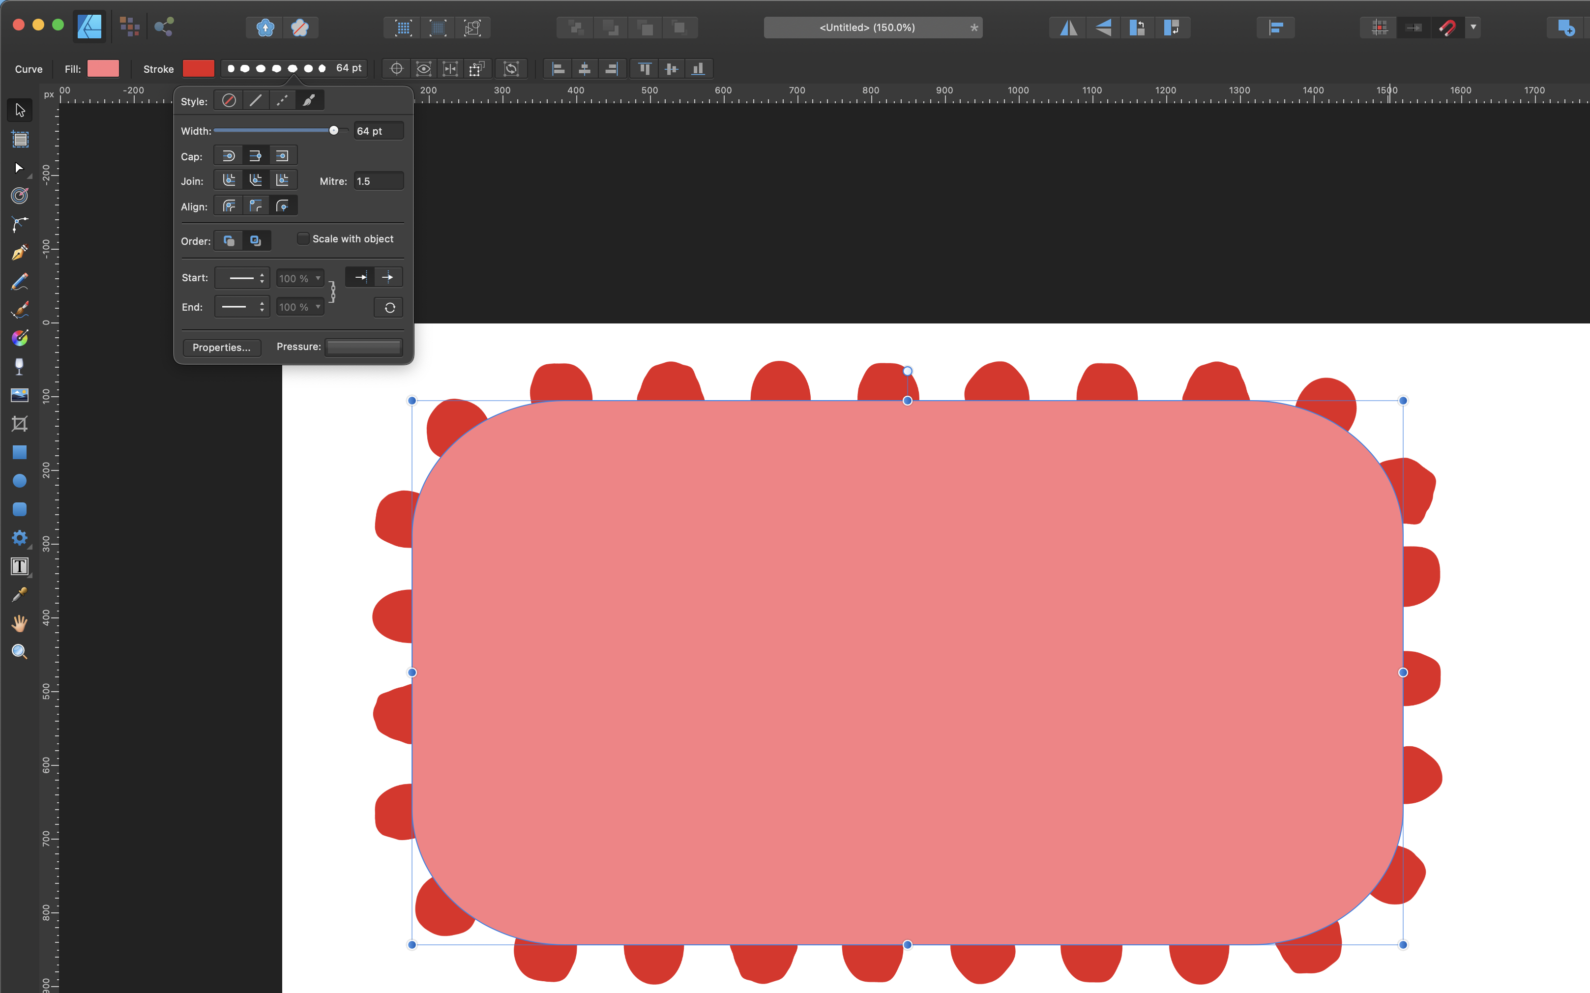
Task: Choose the Contour tool
Action: click(20, 196)
